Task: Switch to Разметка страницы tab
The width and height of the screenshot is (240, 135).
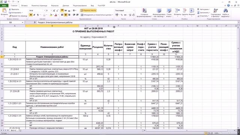Action: 39,6
